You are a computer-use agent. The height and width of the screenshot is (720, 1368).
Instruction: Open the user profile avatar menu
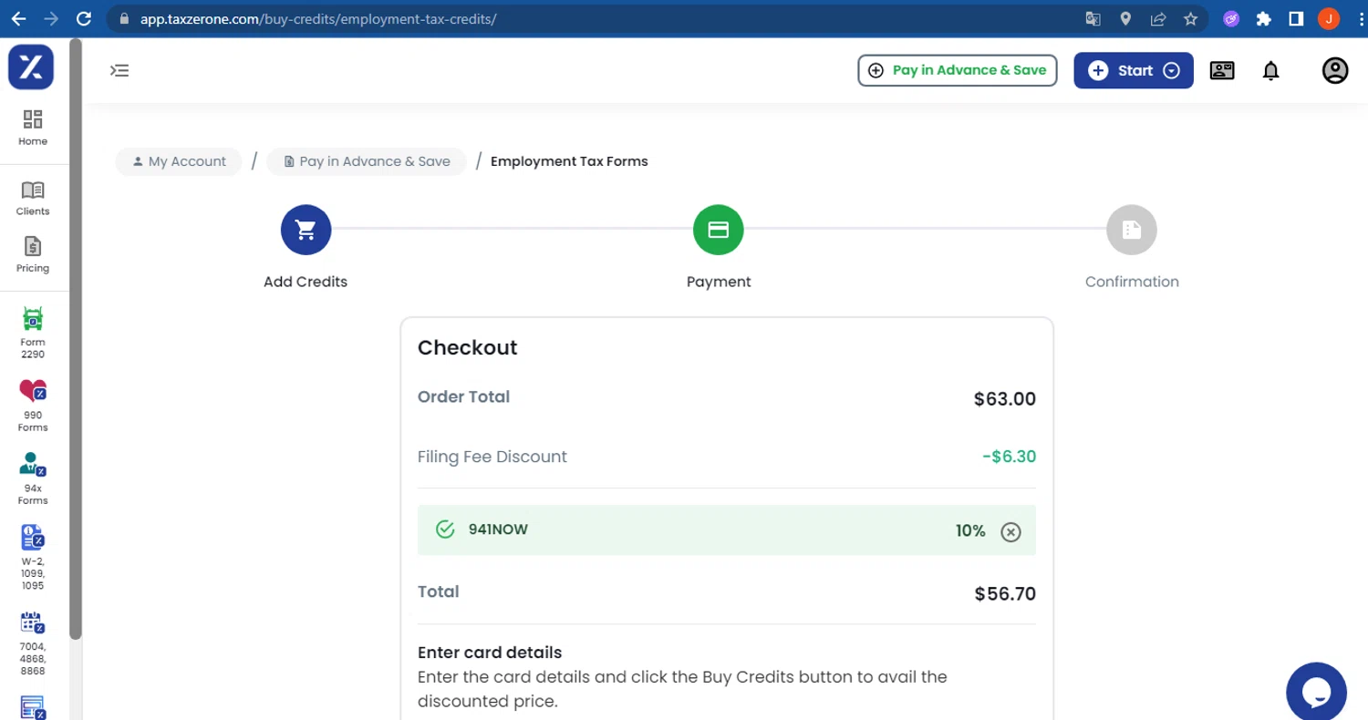coord(1335,70)
